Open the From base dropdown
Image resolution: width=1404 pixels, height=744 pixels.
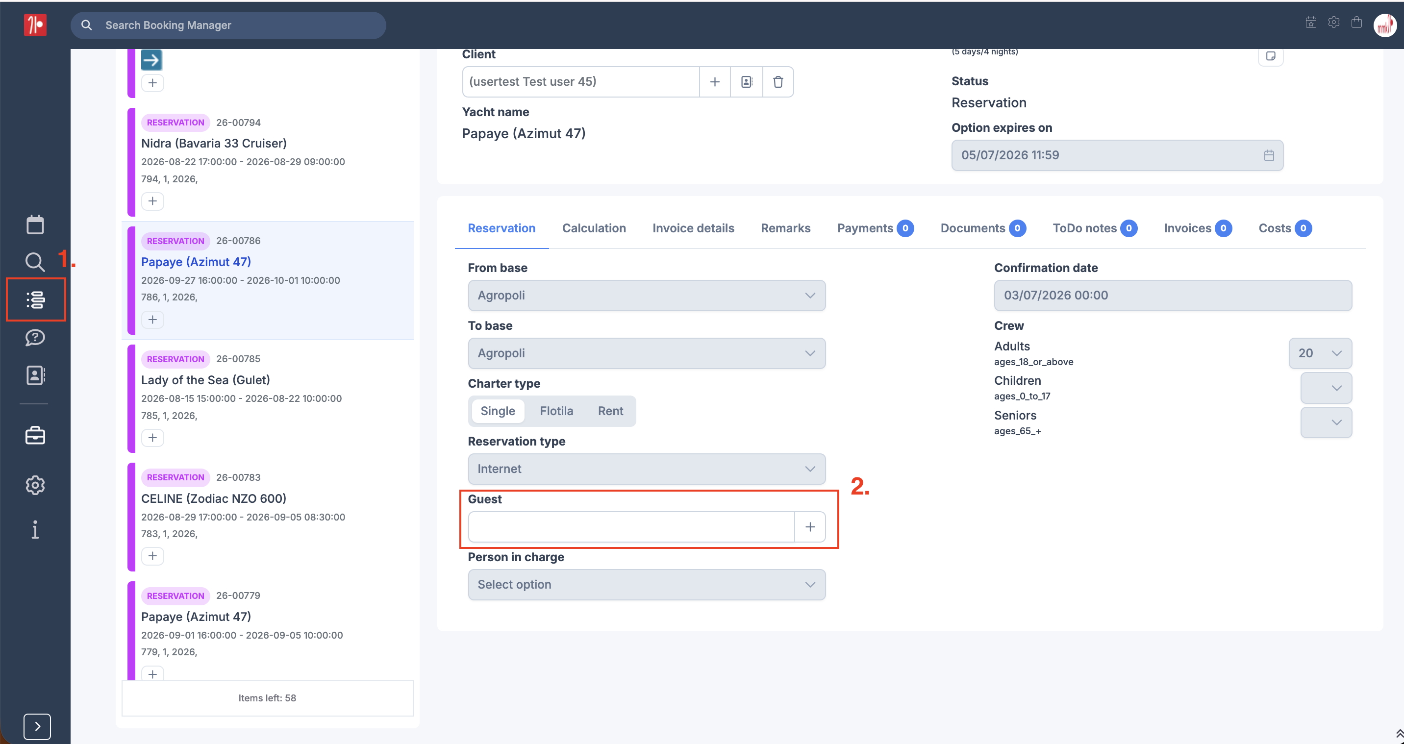[x=647, y=296]
